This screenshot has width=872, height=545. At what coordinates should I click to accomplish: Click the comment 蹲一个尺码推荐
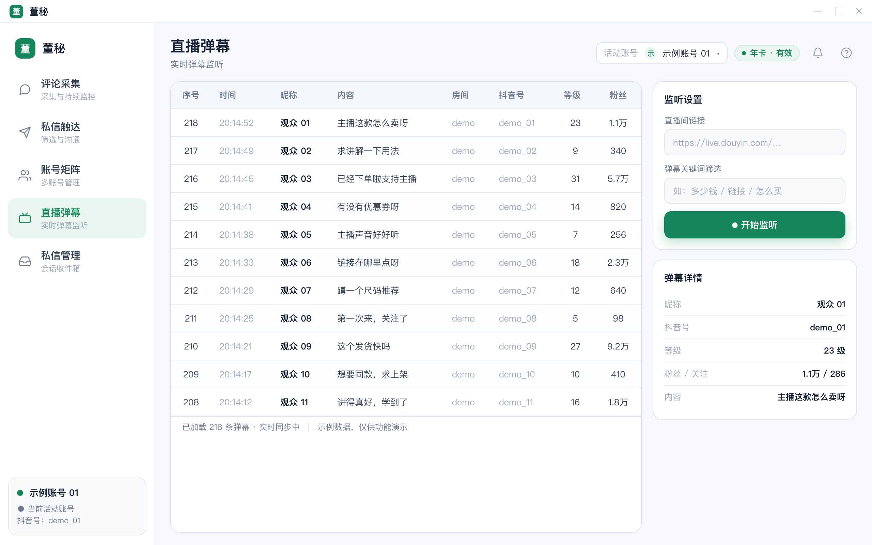click(x=368, y=291)
